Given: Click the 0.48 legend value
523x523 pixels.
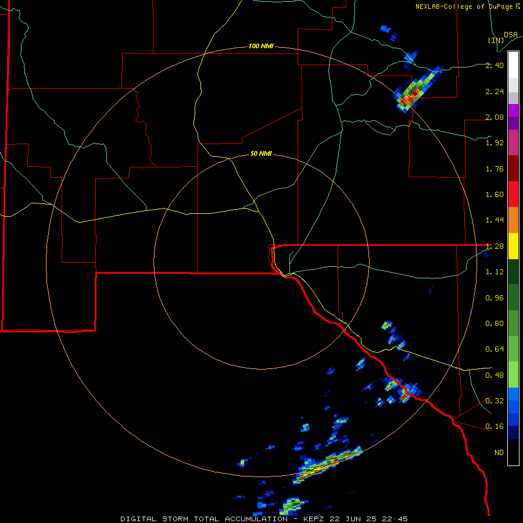Looking at the screenshot, I should coord(495,375).
